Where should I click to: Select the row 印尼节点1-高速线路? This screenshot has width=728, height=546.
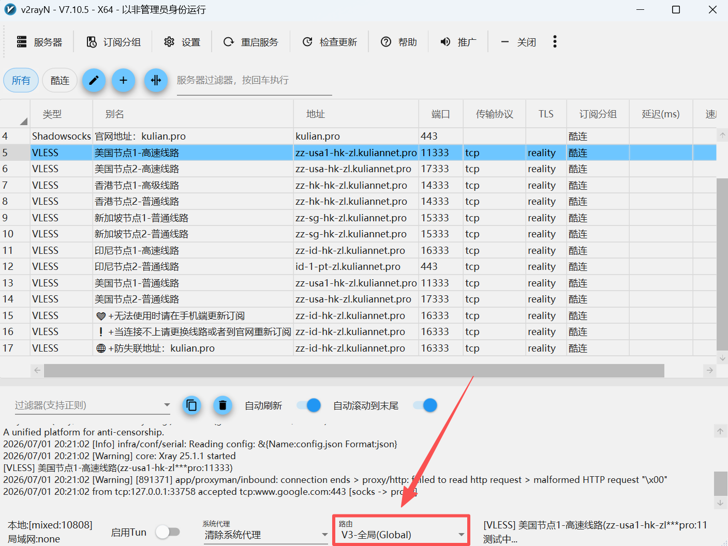point(358,250)
